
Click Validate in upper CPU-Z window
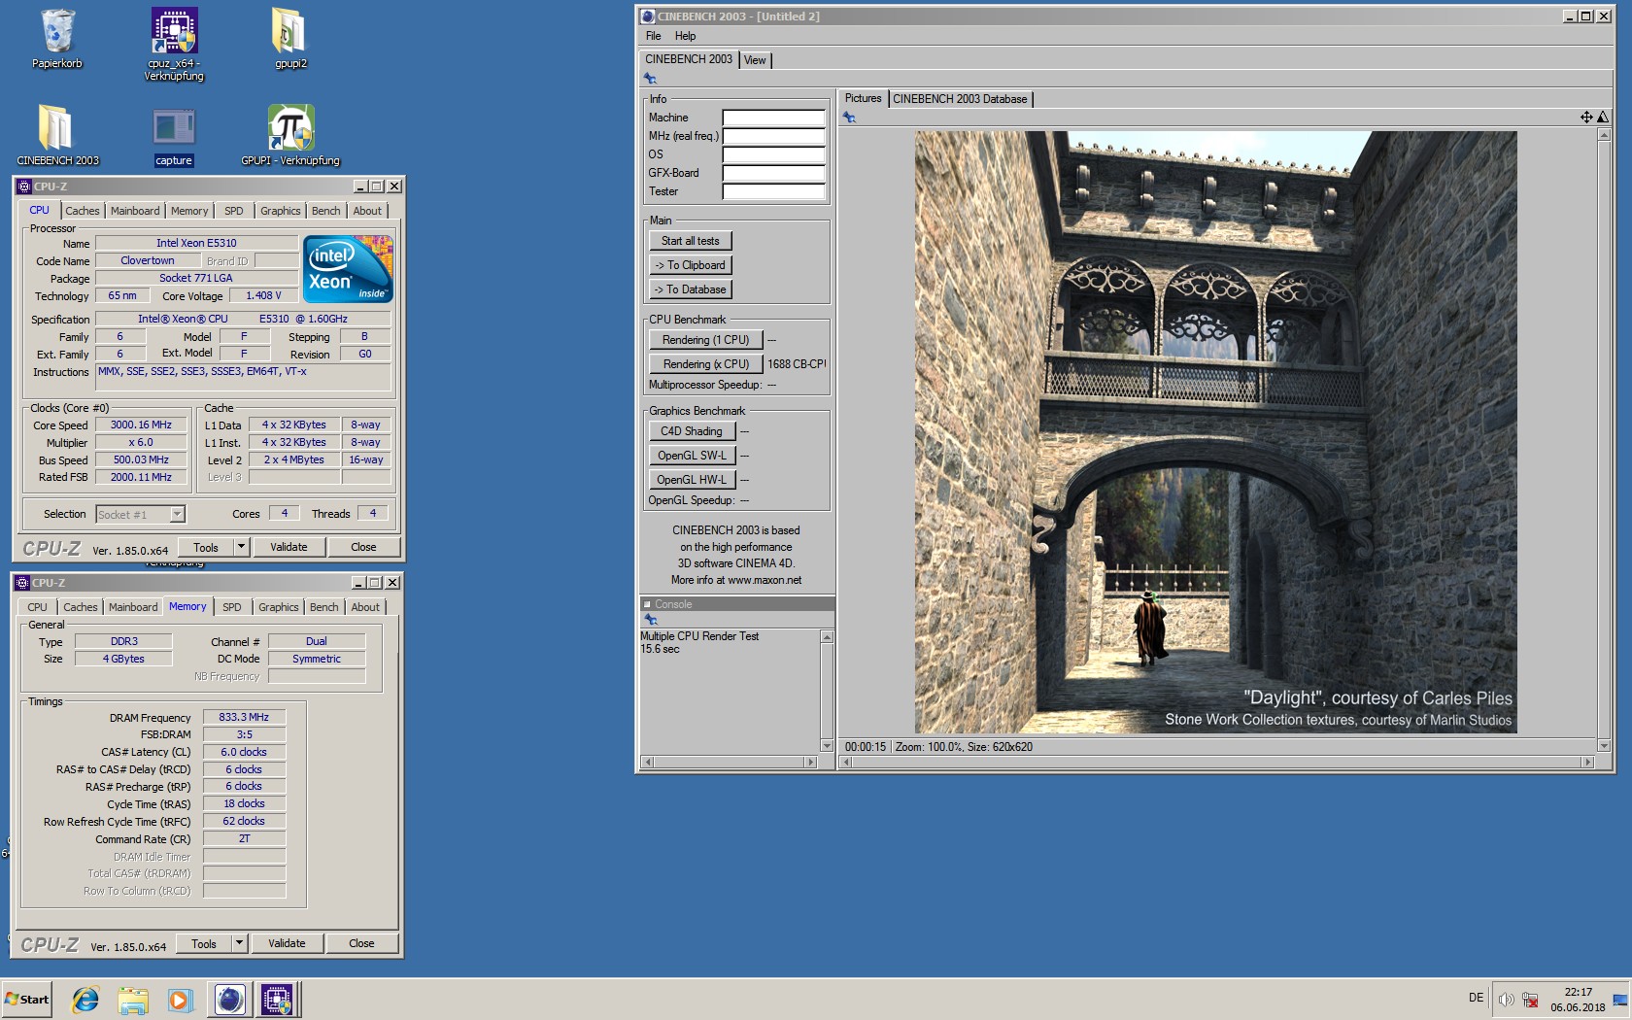289,547
